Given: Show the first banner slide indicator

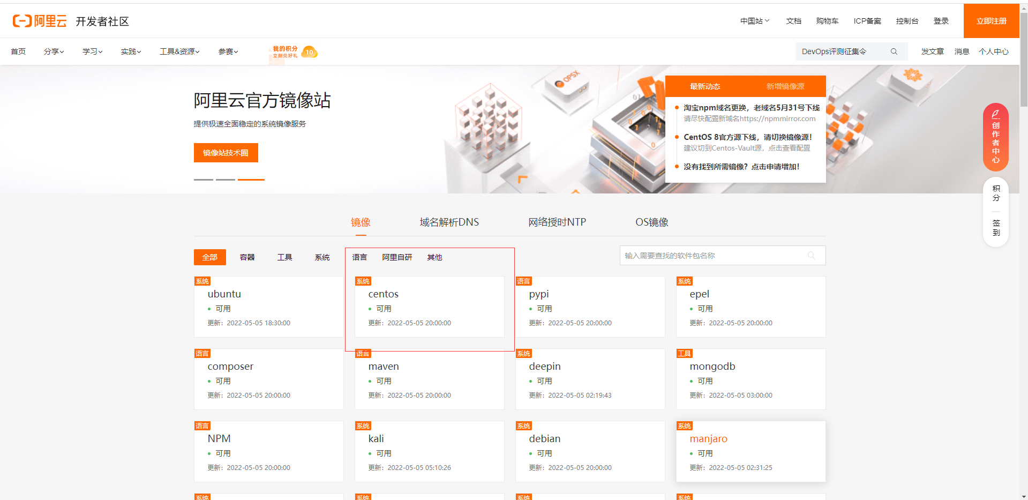Looking at the screenshot, I should 204,180.
